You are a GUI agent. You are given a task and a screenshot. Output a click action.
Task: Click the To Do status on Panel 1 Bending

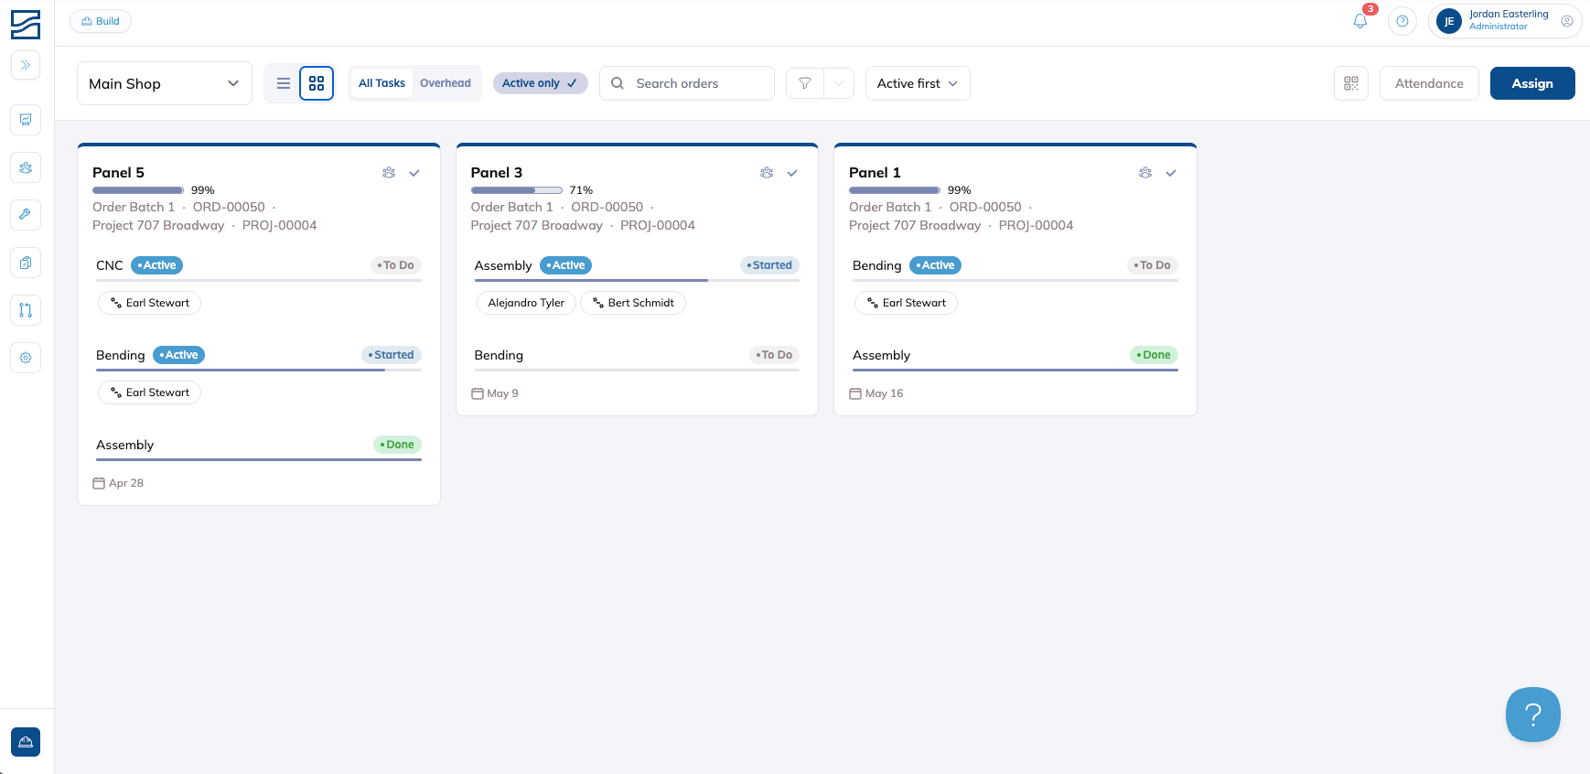point(1153,265)
